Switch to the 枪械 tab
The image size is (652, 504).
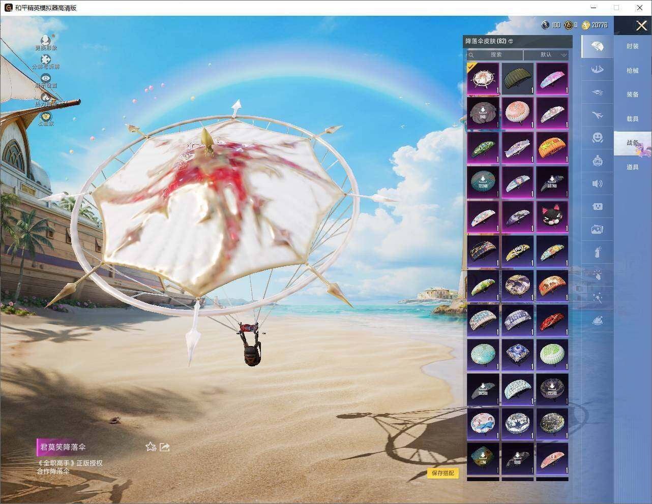[x=633, y=71]
